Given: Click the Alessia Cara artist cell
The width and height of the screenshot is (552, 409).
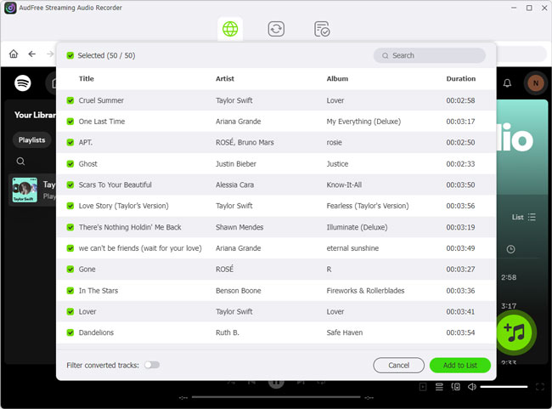Looking at the screenshot, I should coord(234,185).
